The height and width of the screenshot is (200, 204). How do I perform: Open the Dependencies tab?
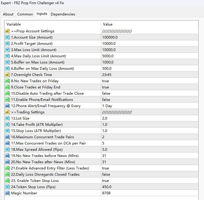[63, 14]
